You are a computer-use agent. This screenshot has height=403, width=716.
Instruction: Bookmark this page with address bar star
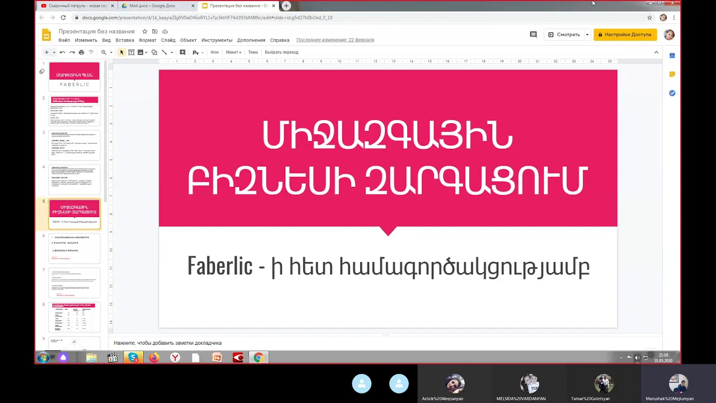pos(649,17)
